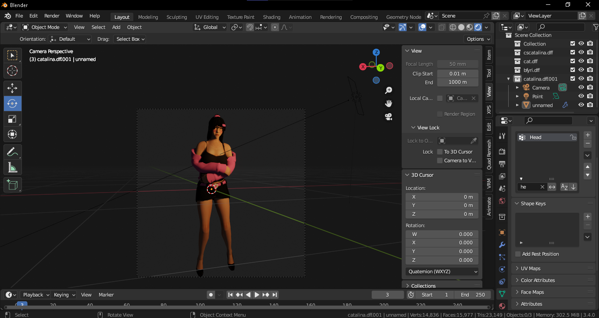The height and width of the screenshot is (318, 599).
Task: Open the Quad Remesh sidebar tab
Action: 489,154
